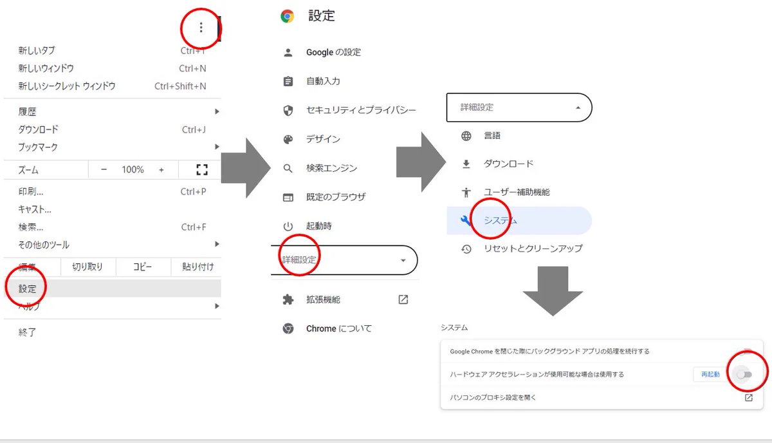Open 自動入力 settings section
This screenshot has width=772, height=443.
tap(323, 81)
